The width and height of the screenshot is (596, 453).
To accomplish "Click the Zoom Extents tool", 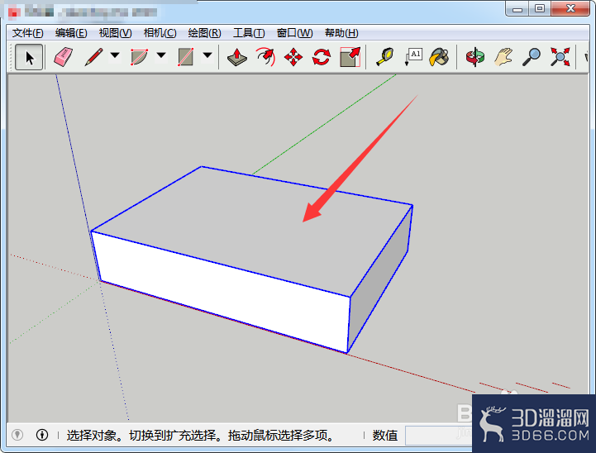I will point(560,57).
